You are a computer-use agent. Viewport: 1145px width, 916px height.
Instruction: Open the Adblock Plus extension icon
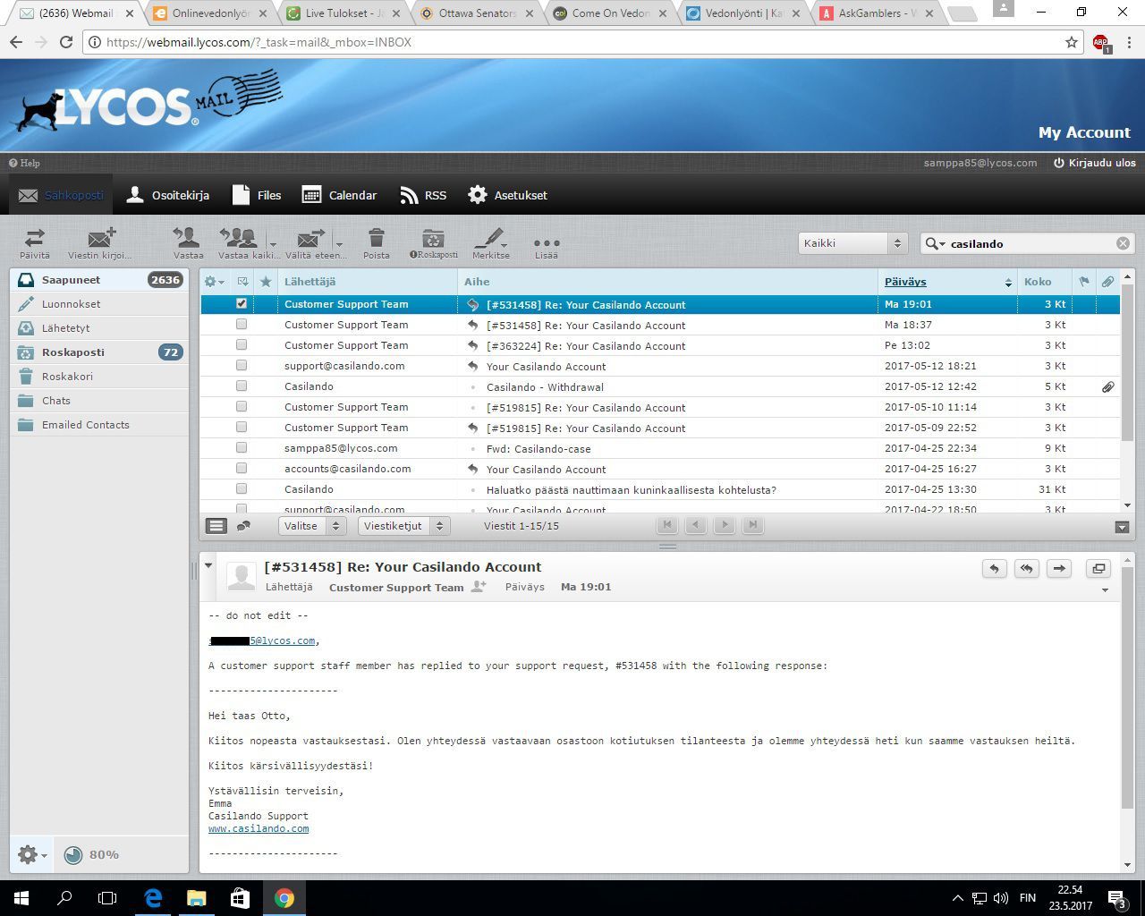(x=1101, y=43)
